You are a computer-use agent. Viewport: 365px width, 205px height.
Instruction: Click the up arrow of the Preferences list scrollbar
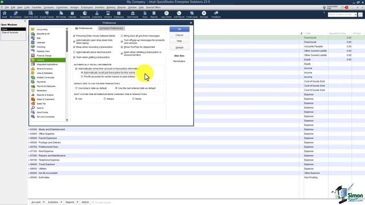coord(67,28)
